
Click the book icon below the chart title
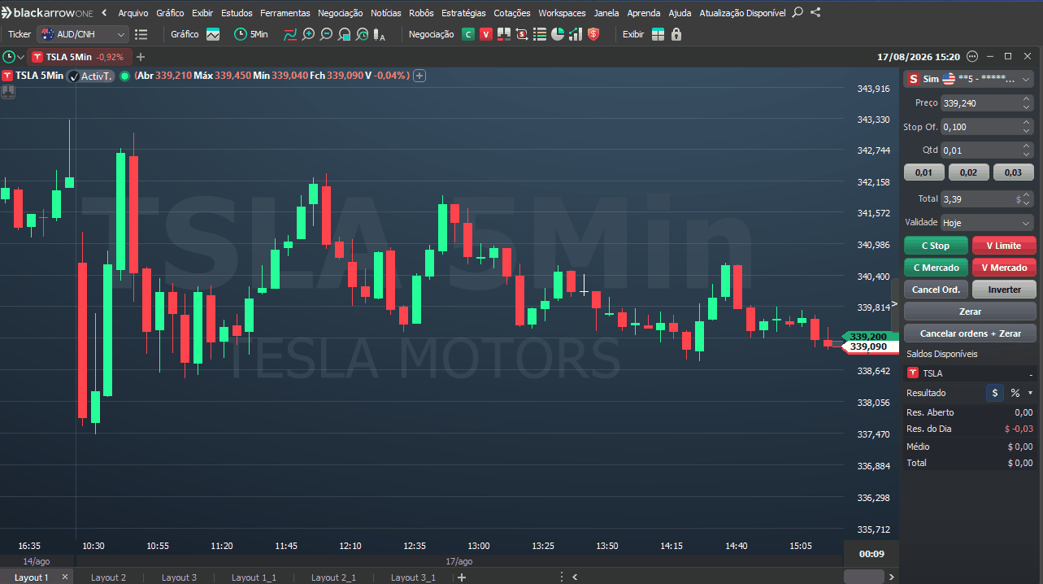pyautogui.click(x=8, y=92)
